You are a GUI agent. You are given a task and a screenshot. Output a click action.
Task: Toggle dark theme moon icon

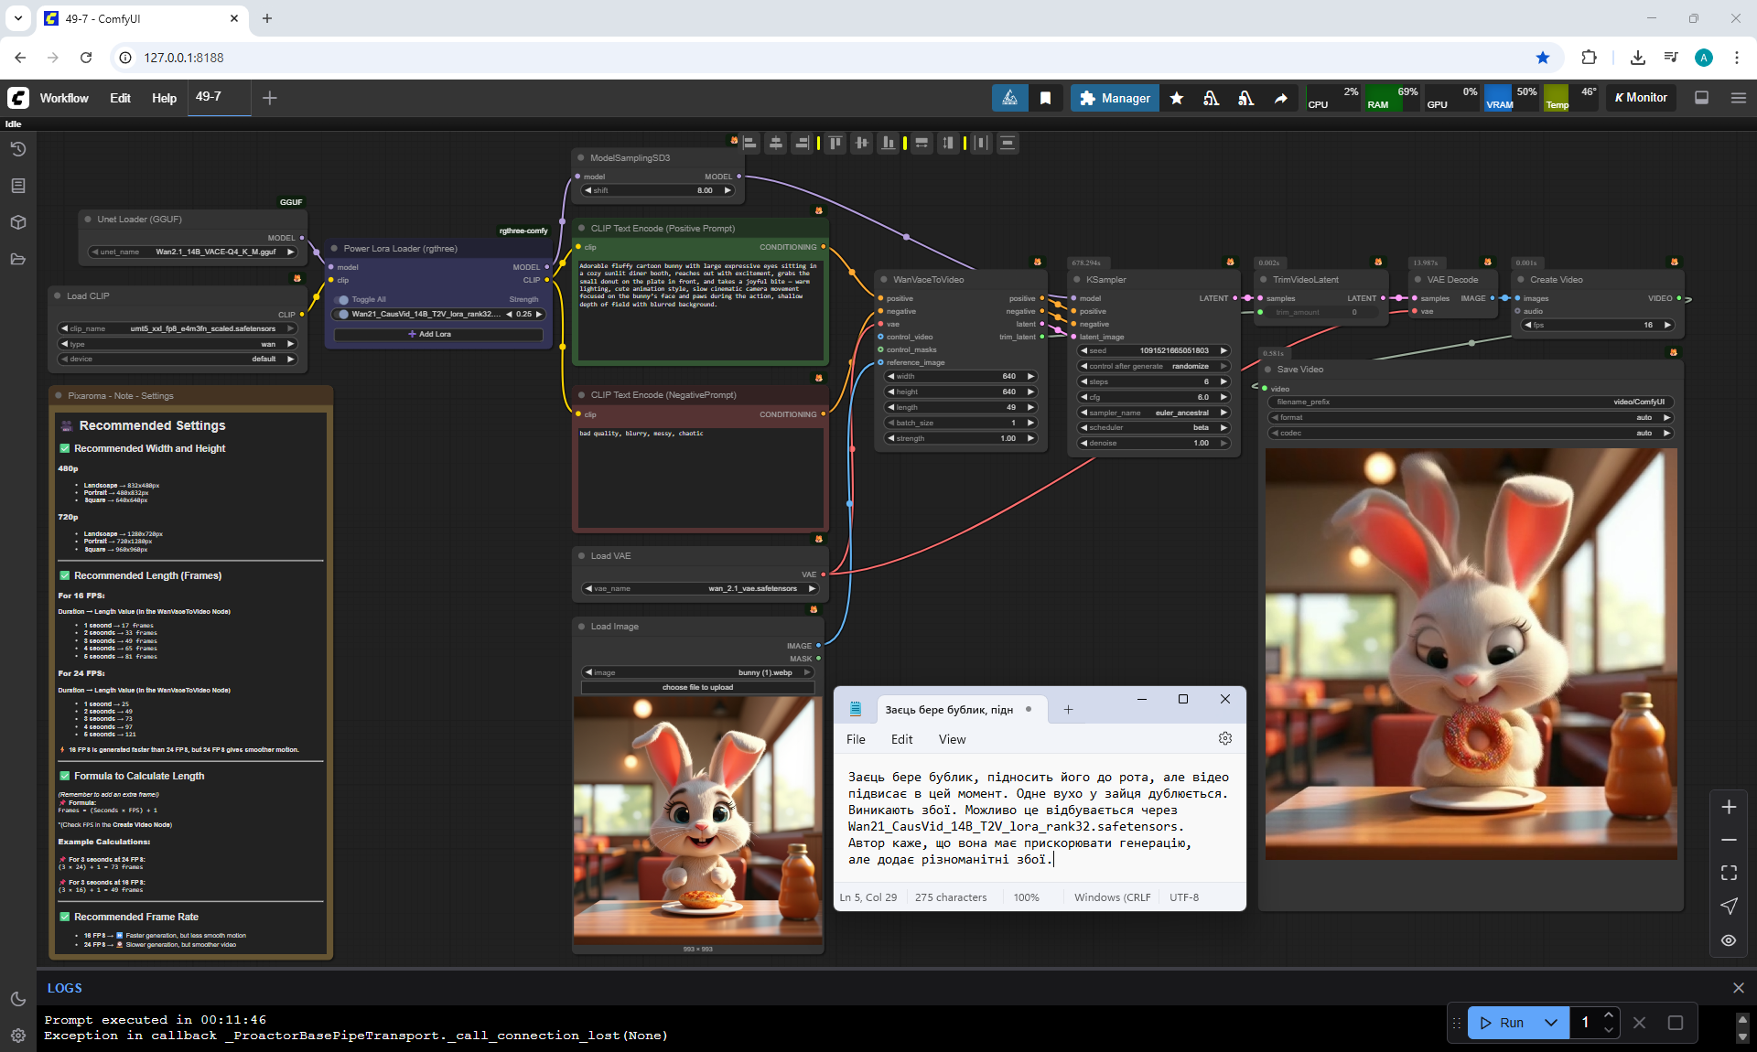17,999
